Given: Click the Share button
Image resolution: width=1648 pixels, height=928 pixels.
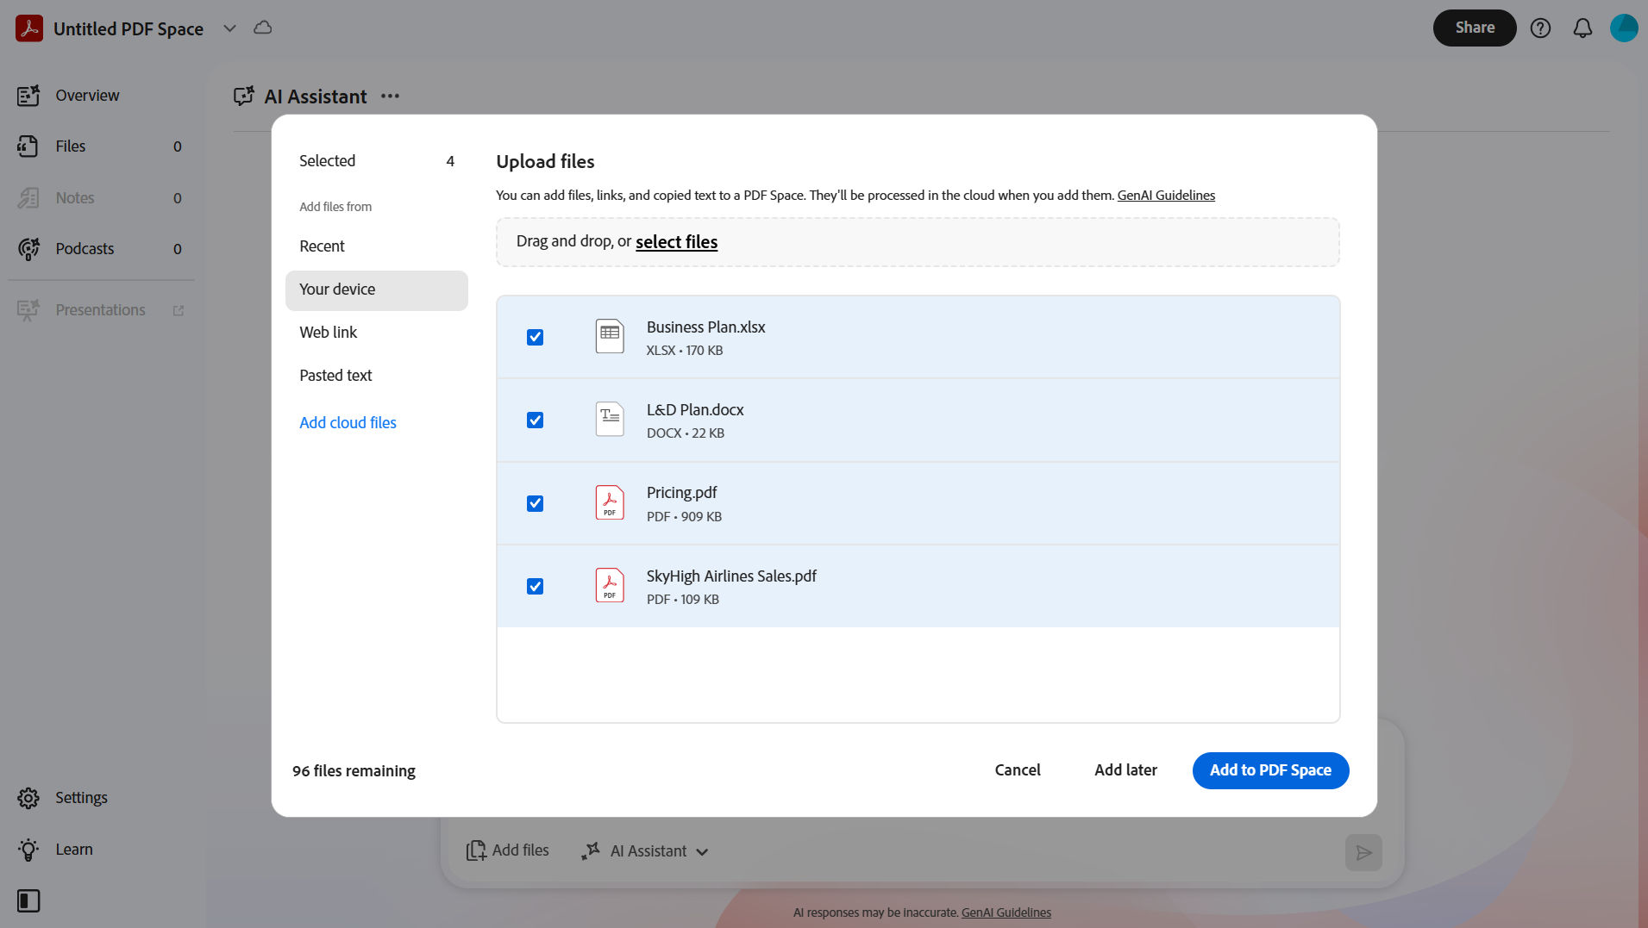Looking at the screenshot, I should click(x=1475, y=28).
